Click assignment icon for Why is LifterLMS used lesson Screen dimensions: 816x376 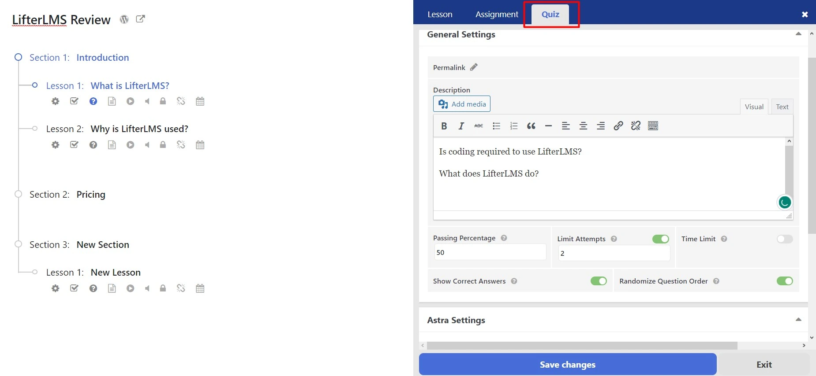point(74,145)
